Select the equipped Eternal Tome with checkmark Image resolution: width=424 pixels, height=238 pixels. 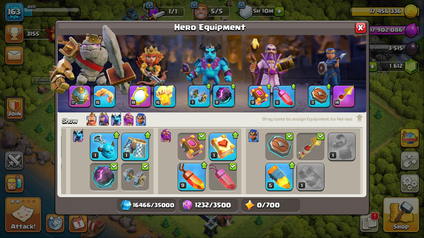(191, 147)
